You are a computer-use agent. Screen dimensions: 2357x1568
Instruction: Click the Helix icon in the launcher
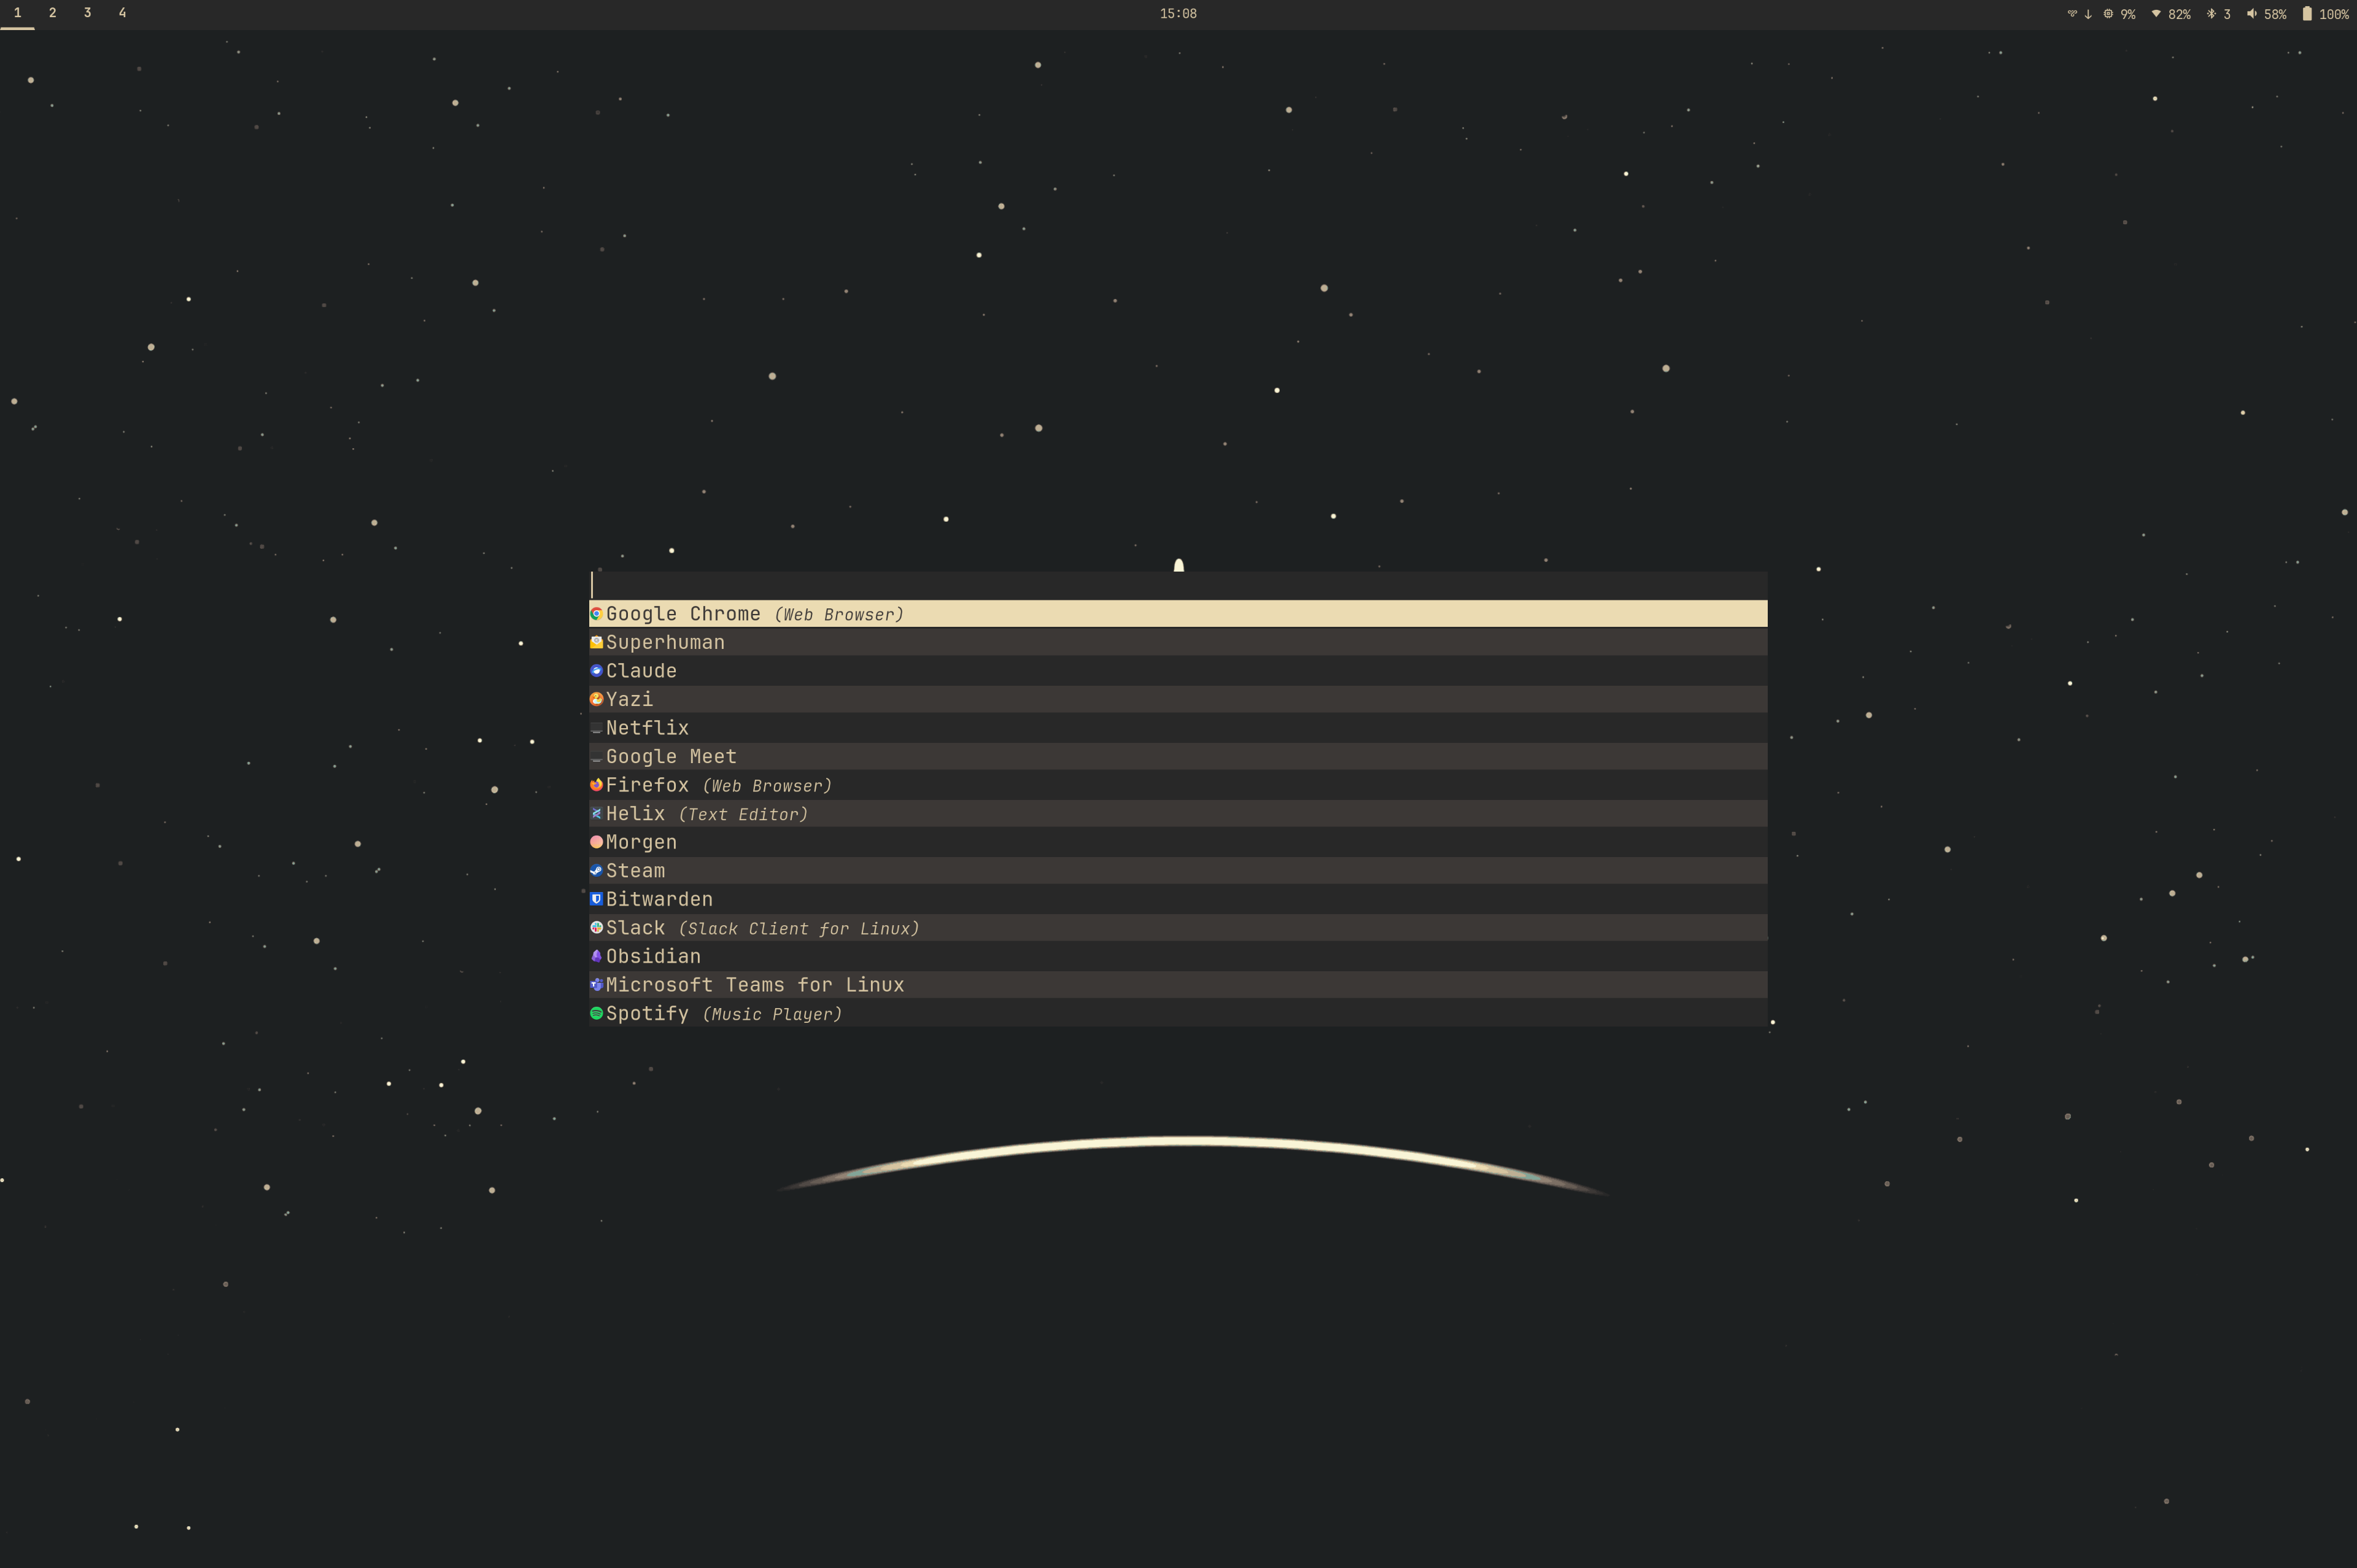(x=596, y=813)
